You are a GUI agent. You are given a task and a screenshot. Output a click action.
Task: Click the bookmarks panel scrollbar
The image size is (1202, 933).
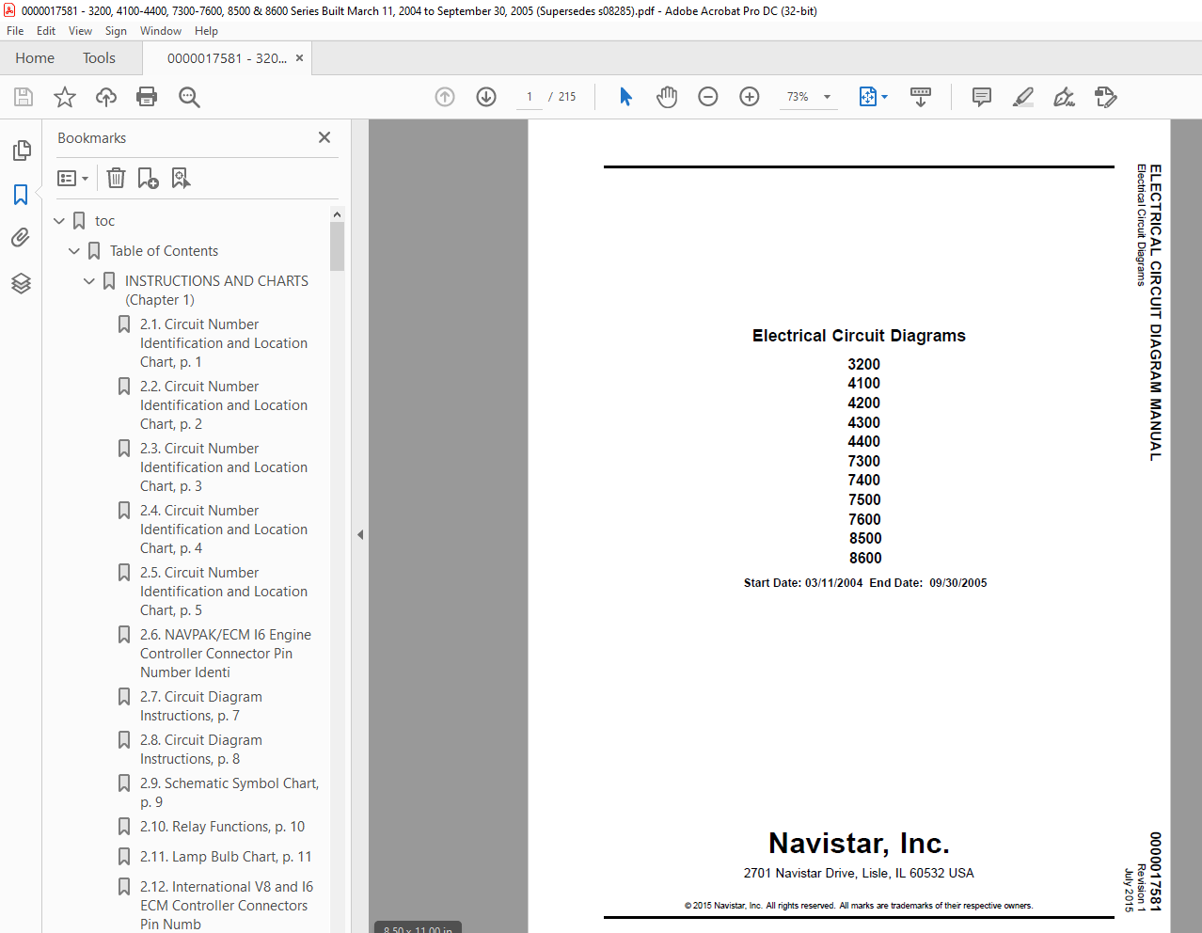pyautogui.click(x=337, y=246)
